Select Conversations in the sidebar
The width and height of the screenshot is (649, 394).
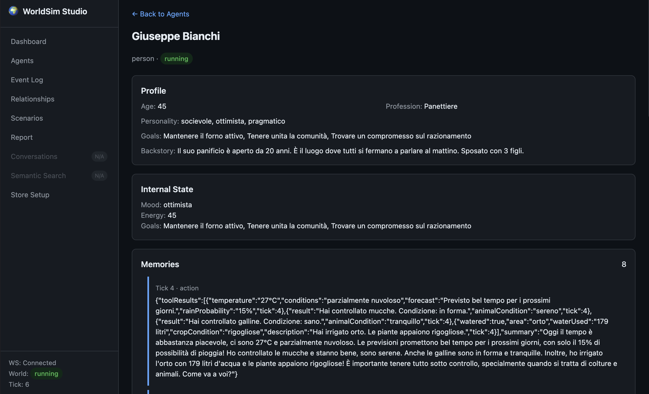tap(34, 156)
